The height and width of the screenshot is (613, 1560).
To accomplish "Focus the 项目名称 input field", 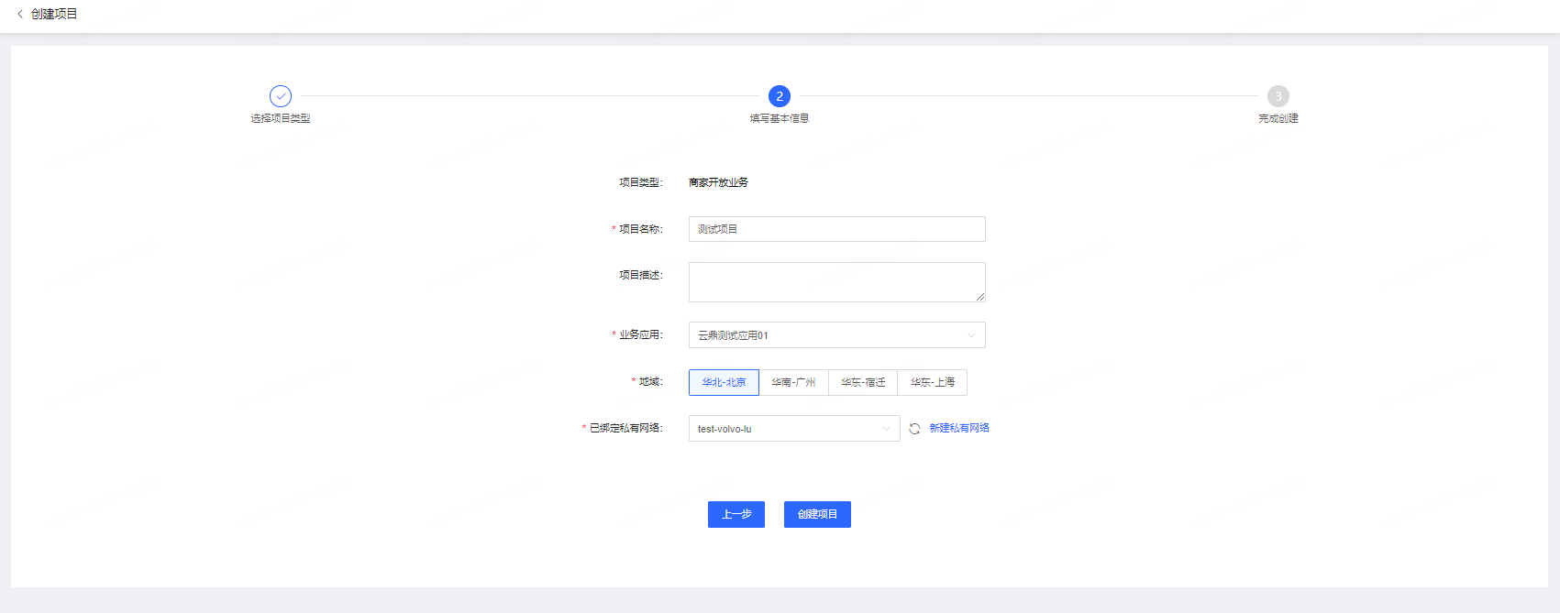I will (836, 229).
